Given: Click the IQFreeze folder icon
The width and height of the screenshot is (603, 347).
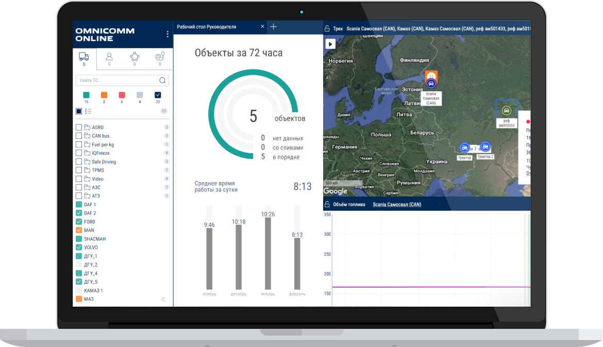Looking at the screenshot, I should coord(87,153).
